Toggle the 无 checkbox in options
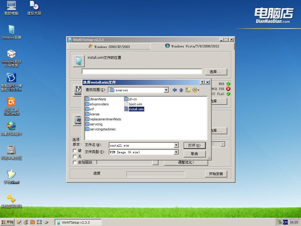 coord(75,157)
